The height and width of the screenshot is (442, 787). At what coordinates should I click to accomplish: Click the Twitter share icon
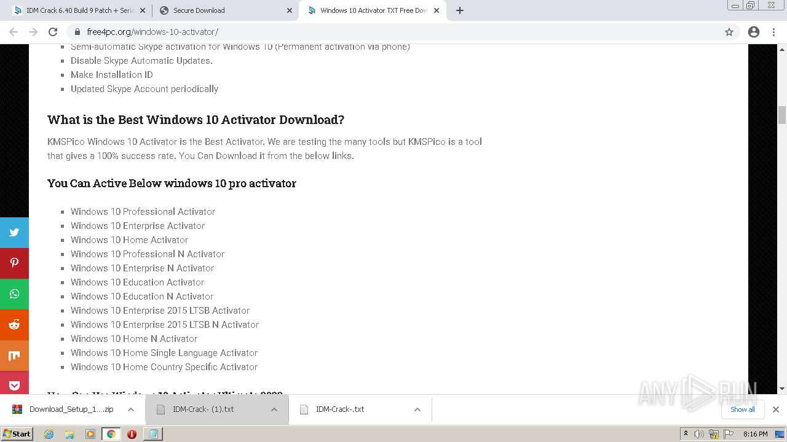14,233
